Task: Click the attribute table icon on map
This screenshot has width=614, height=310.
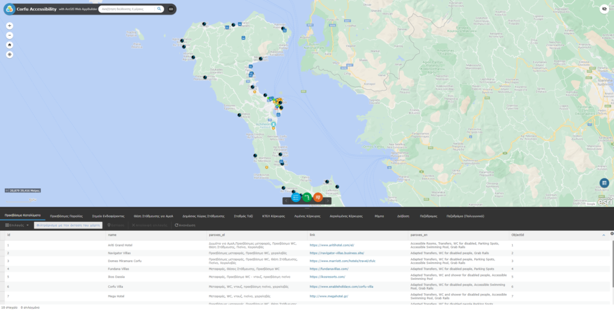Action: coord(604,183)
